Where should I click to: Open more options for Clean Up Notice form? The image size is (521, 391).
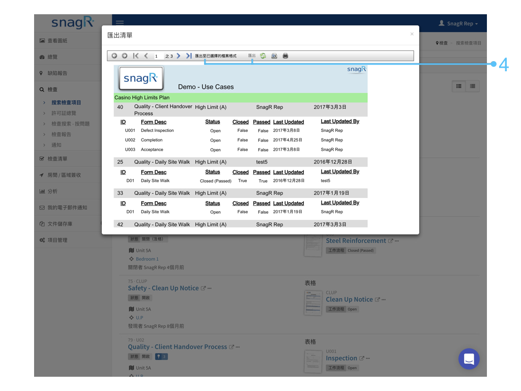pos(384,300)
